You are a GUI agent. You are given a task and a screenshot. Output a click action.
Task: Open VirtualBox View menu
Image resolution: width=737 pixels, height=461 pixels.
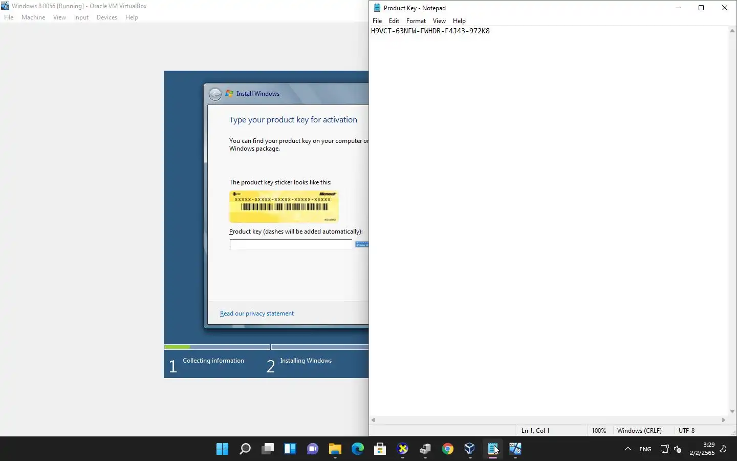(59, 17)
